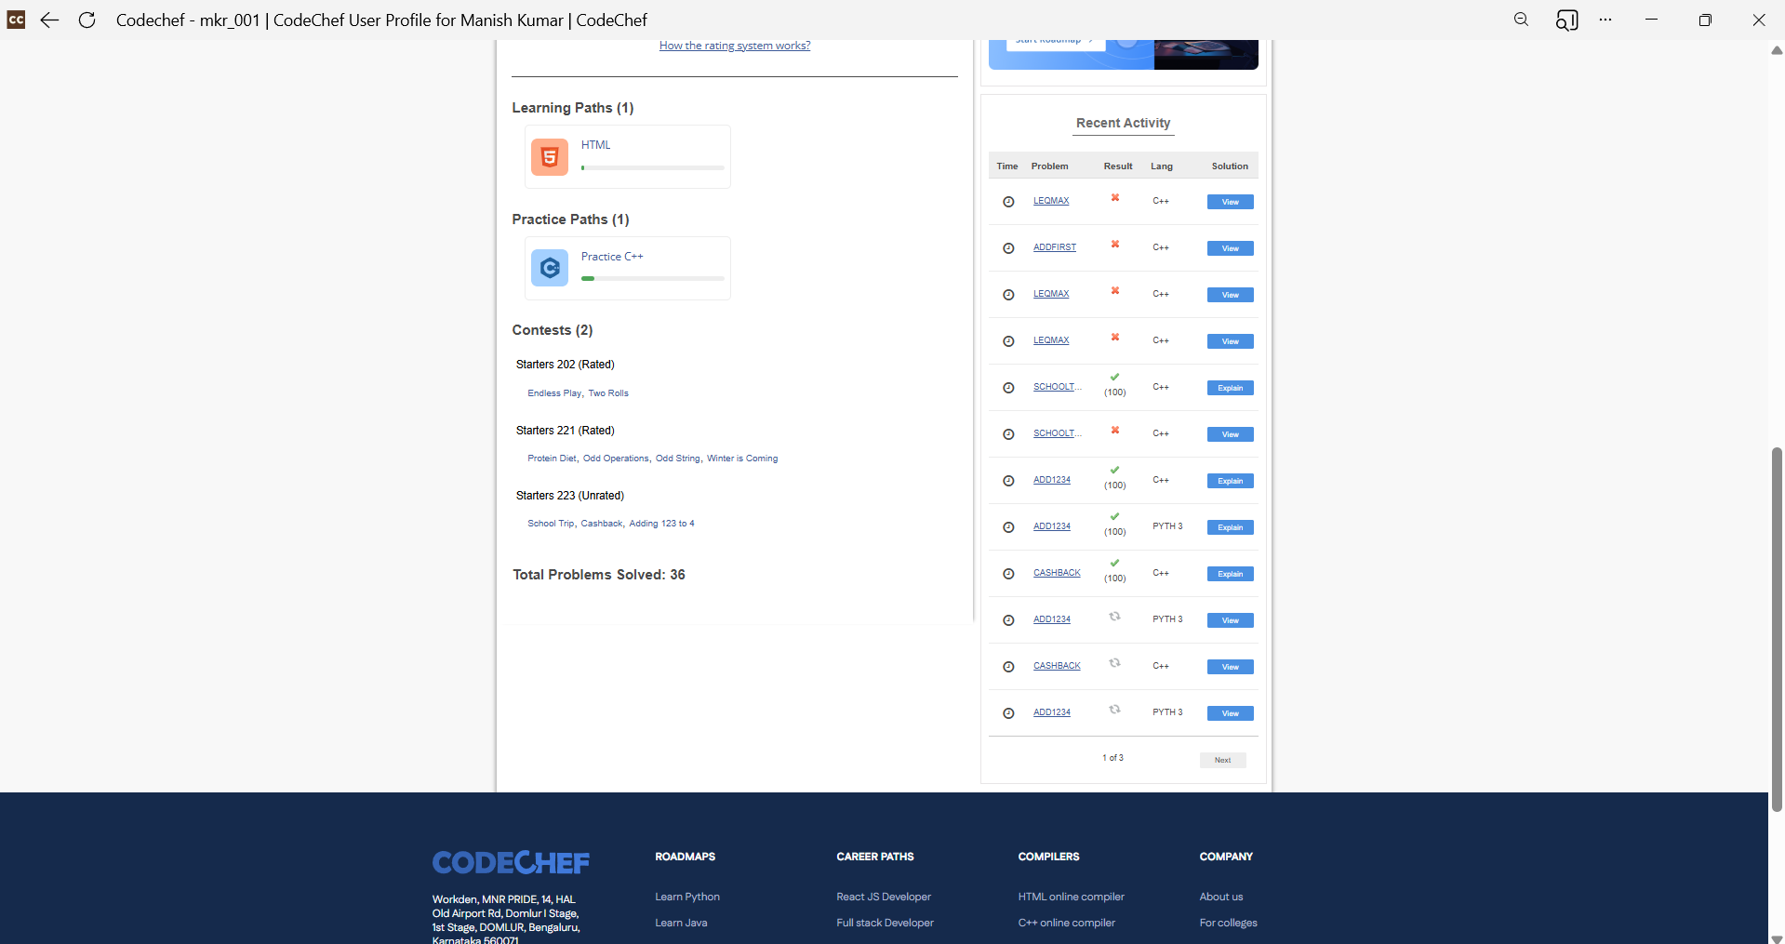Open the Adding 123 to 4 problem link

(661, 524)
